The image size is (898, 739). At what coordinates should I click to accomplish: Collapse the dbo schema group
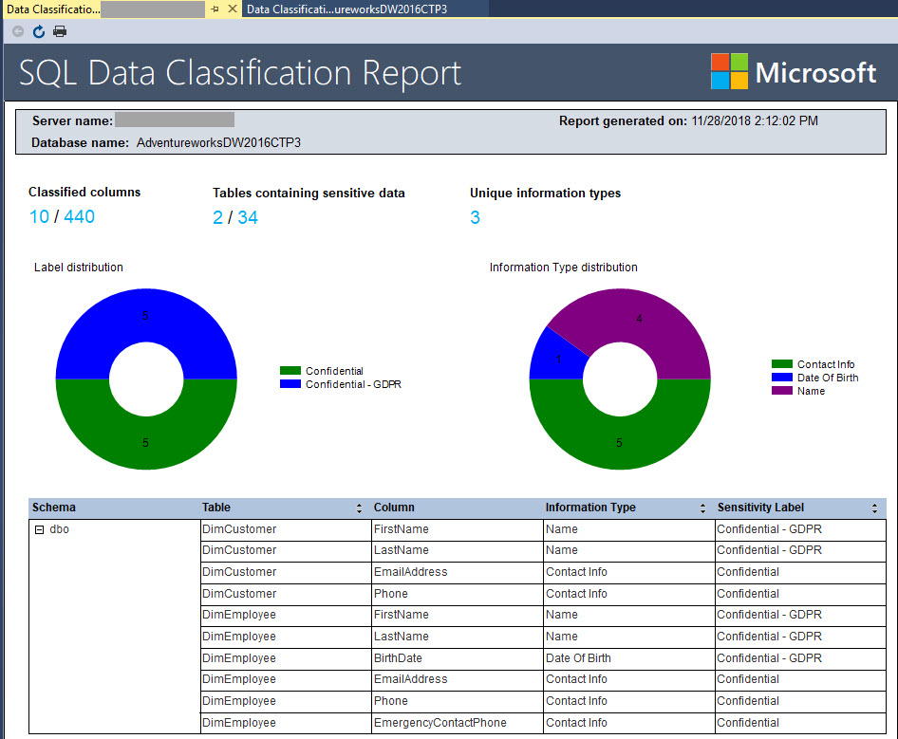coord(39,530)
